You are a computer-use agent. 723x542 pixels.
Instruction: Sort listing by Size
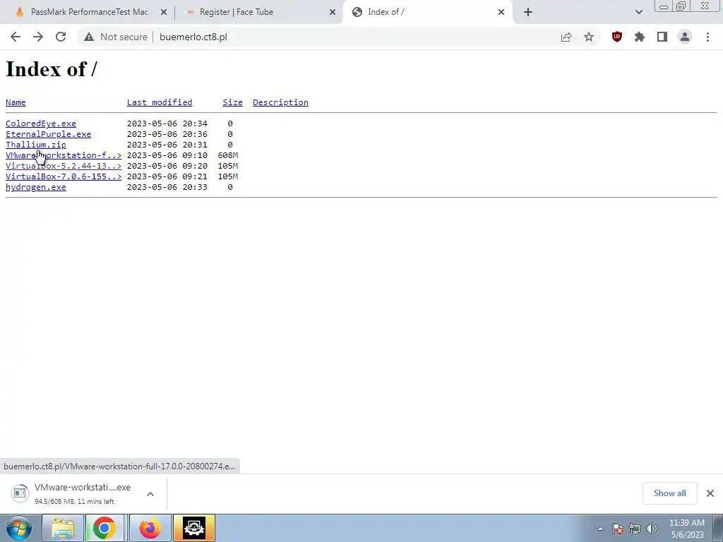232,102
